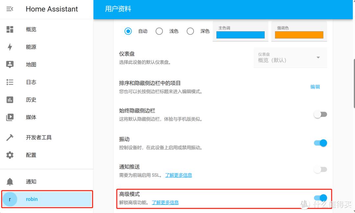The height and width of the screenshot is (213, 355).
Task: Click the 主色调 (Primary Color) swatch
Action: coord(240,35)
